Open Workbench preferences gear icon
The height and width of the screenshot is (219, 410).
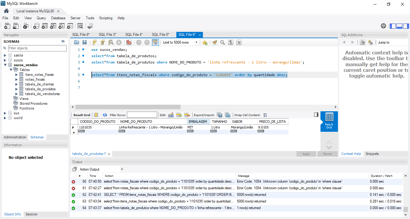383,26
